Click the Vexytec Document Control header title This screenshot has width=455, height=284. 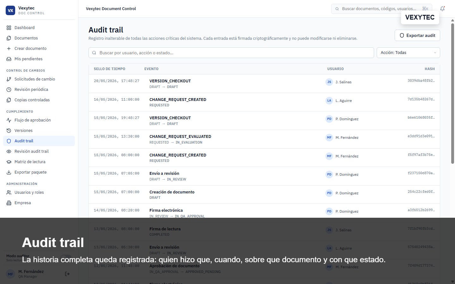tap(111, 9)
